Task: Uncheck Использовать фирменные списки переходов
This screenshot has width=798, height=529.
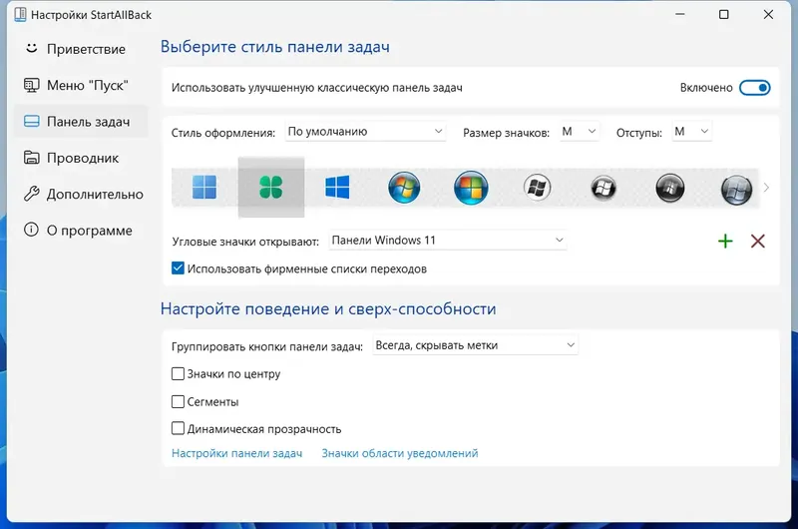Action: 178,268
